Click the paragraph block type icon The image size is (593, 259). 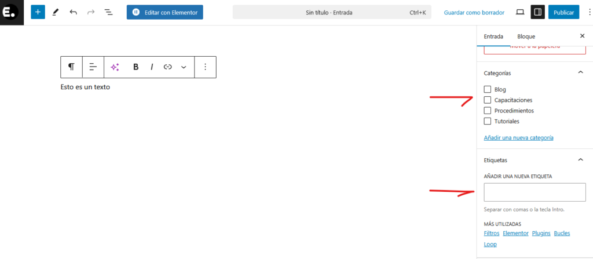coord(71,67)
